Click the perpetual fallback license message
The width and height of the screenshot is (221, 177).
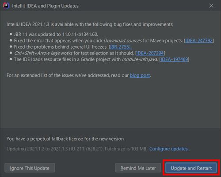(65, 139)
